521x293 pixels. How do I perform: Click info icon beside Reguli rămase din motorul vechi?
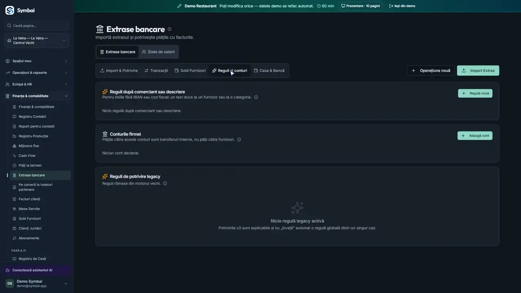pyautogui.click(x=165, y=184)
